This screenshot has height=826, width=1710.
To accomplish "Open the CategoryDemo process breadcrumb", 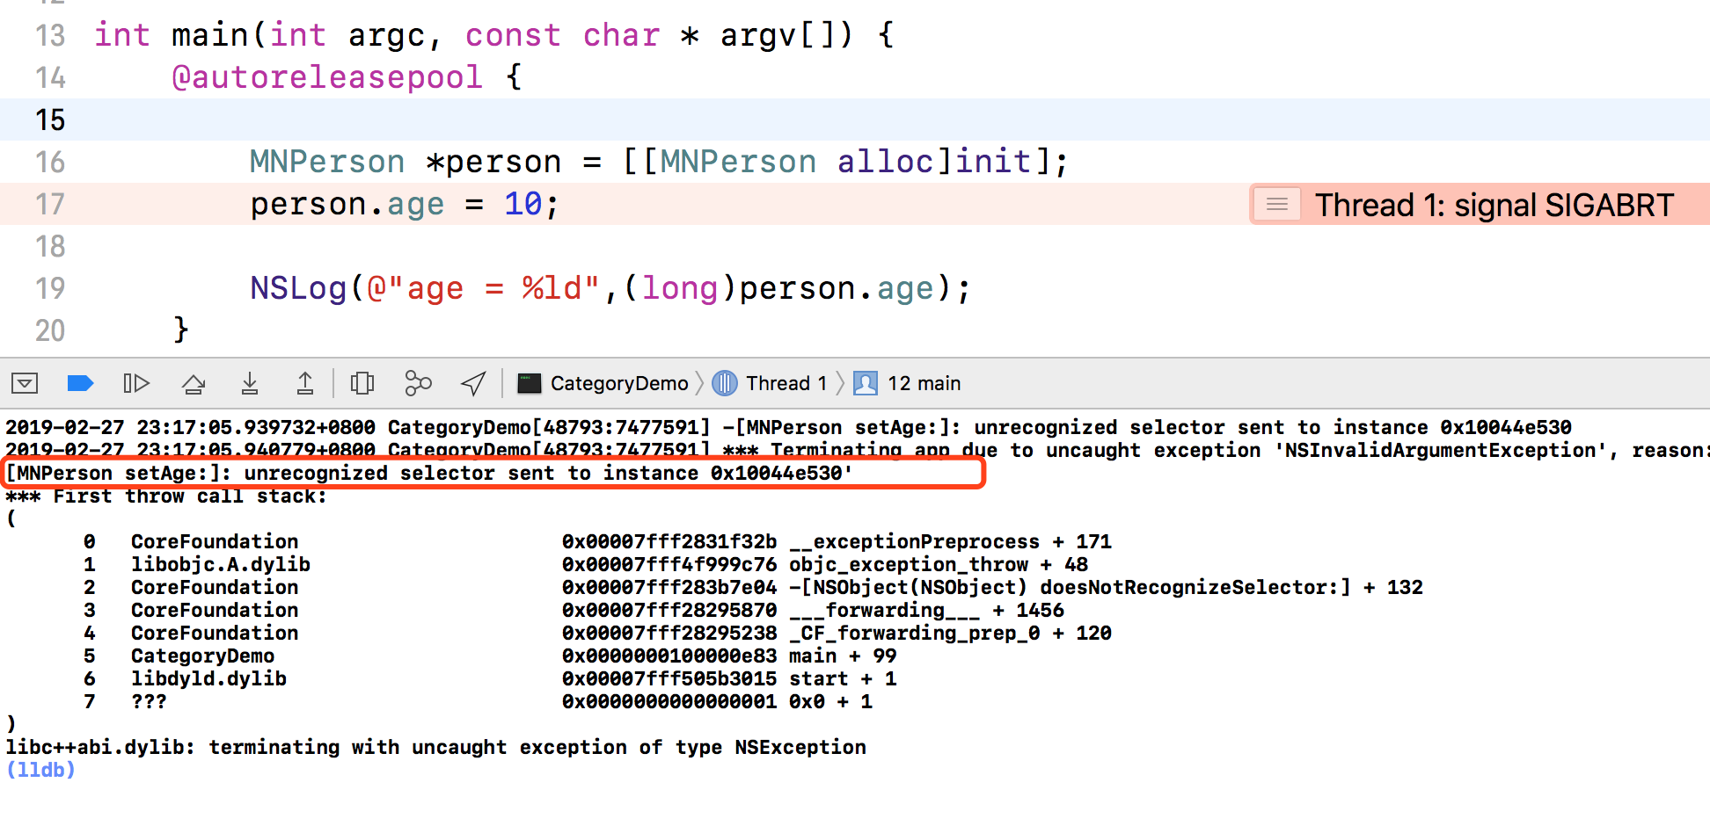I will (603, 383).
